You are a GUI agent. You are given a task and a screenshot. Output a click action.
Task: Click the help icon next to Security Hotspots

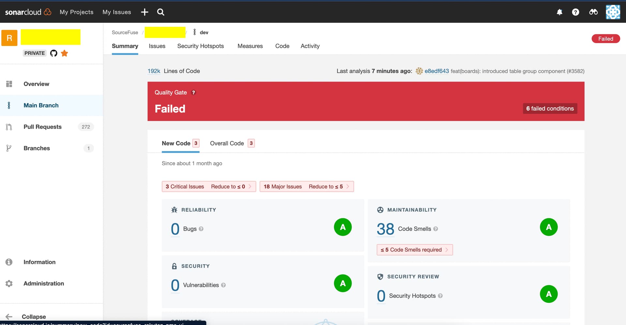pyautogui.click(x=440, y=296)
